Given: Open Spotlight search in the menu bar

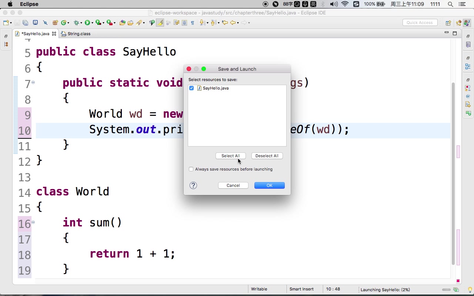Looking at the screenshot, I should coord(450,4).
